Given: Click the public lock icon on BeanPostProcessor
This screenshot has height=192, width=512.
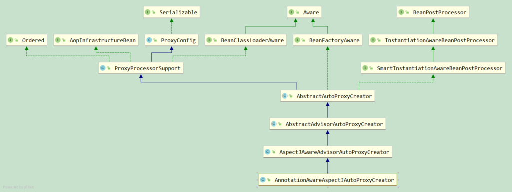Looking at the screenshot, I should pyautogui.click(x=407, y=13).
